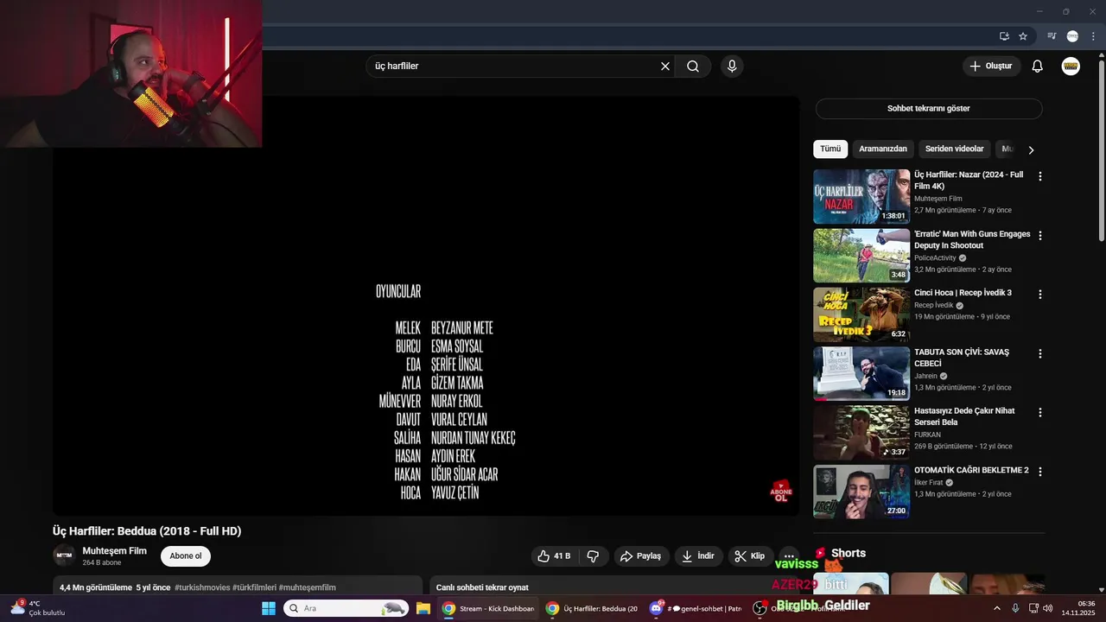The width and height of the screenshot is (1106, 622).
Task: Share the video via Paylaş
Action: tap(640, 556)
